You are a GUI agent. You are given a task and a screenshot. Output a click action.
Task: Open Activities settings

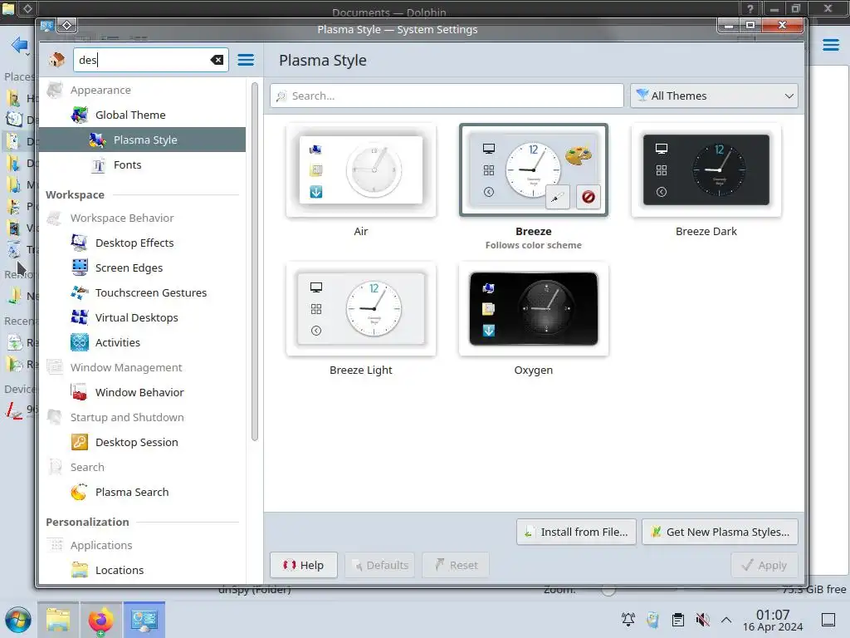click(143, 343)
